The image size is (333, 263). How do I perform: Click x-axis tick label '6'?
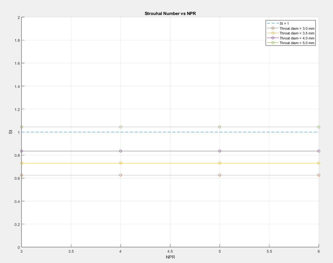[319, 252]
